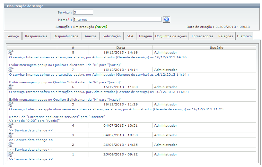
Task: Click the Data column header
Action: pos(121,47)
